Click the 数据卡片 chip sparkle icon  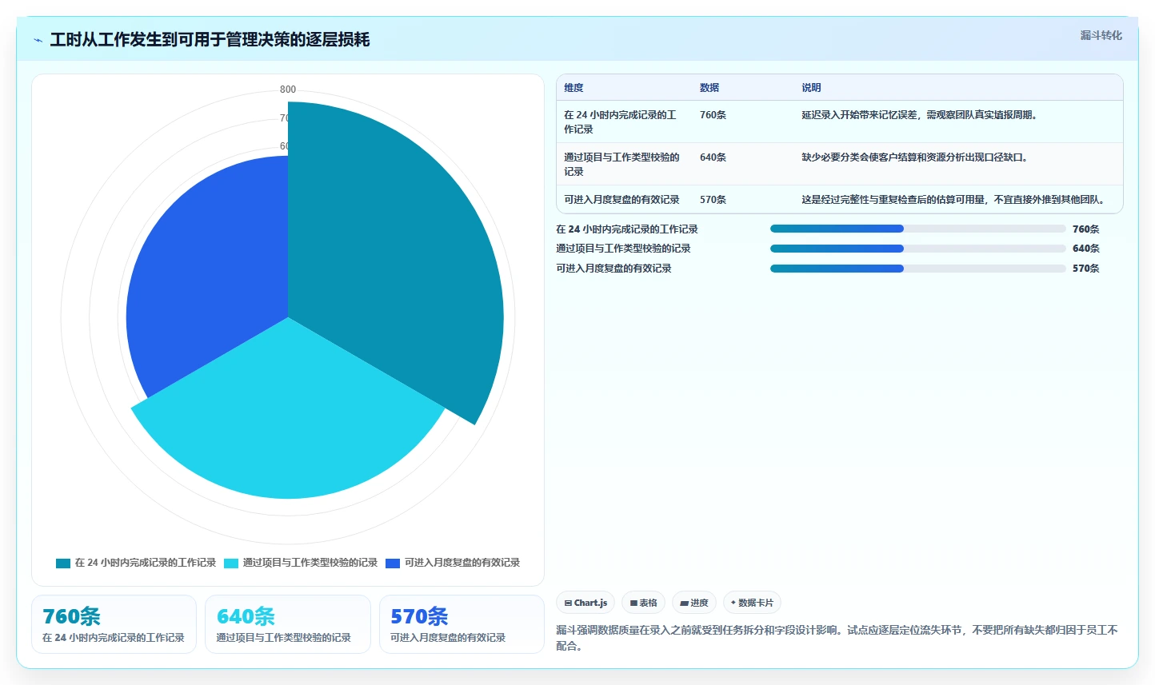[x=733, y=603]
